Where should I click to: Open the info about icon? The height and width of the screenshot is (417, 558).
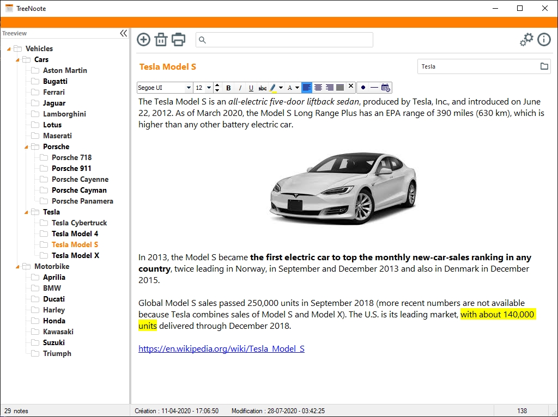click(544, 39)
